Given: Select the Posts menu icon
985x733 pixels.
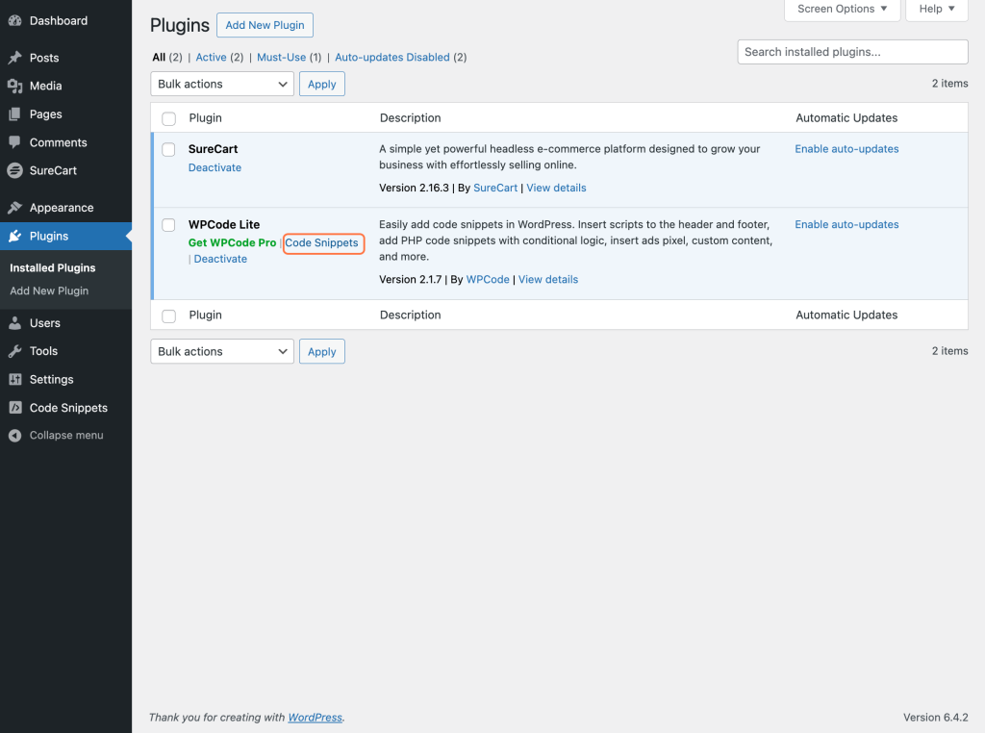Looking at the screenshot, I should [x=15, y=57].
